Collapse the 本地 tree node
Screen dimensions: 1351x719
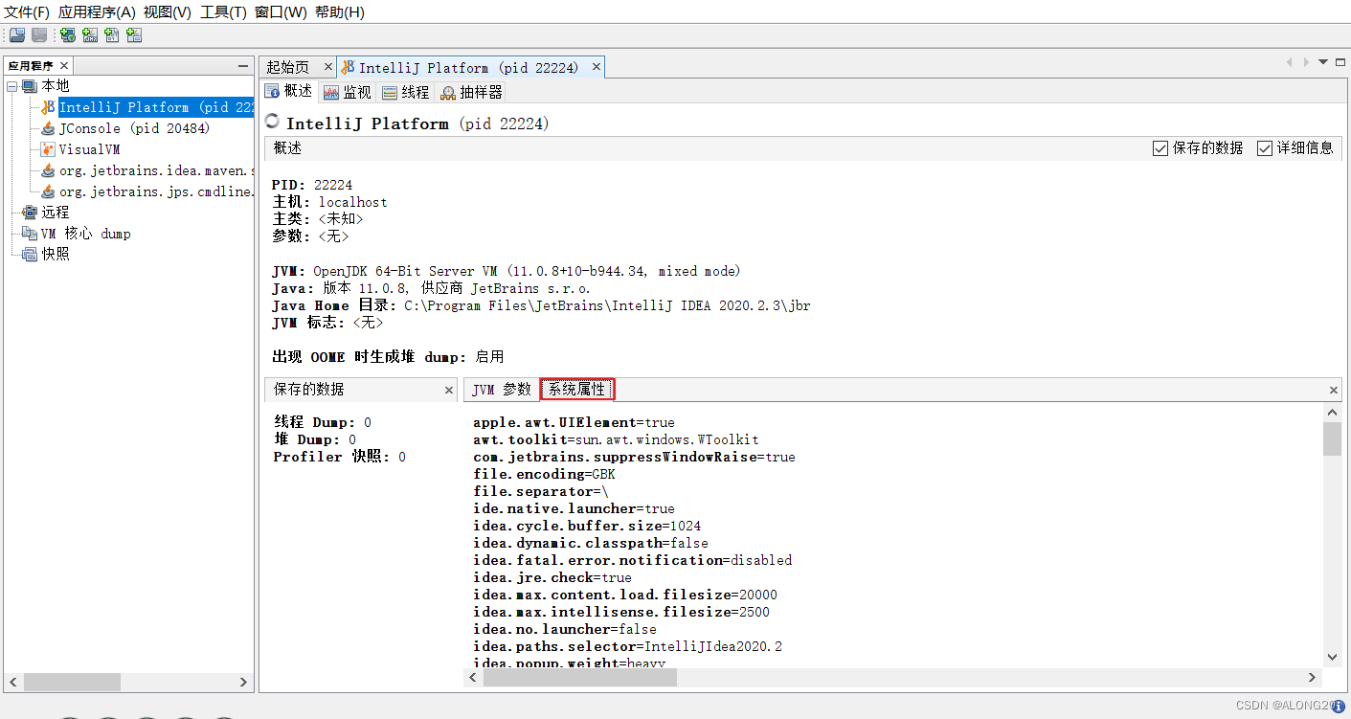[12, 86]
